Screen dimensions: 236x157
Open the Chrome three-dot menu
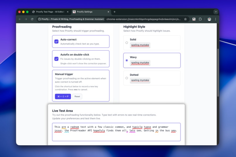pos(216,19)
